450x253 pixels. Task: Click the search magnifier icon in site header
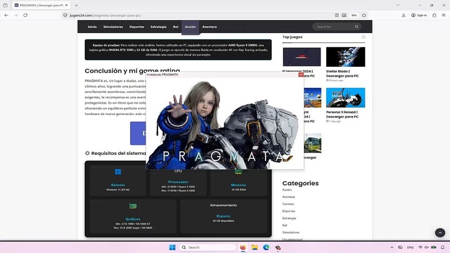(x=357, y=27)
